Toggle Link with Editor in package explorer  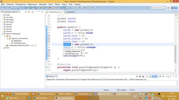click(x=29, y=12)
